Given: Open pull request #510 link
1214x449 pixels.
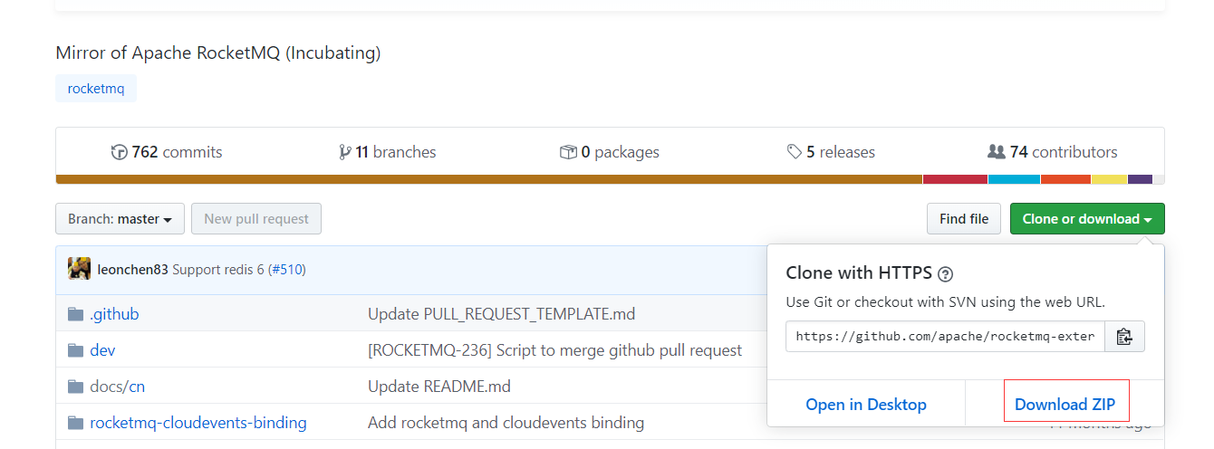Looking at the screenshot, I should tap(288, 270).
